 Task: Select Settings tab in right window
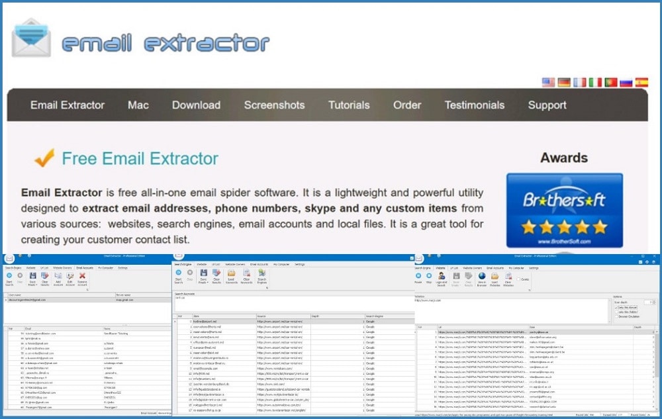tap(534, 268)
